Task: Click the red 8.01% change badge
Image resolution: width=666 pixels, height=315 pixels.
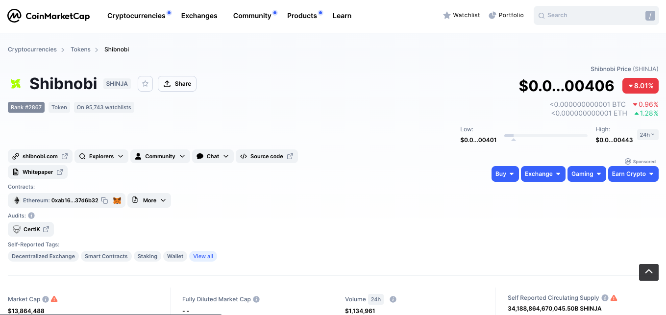Action: [641, 86]
